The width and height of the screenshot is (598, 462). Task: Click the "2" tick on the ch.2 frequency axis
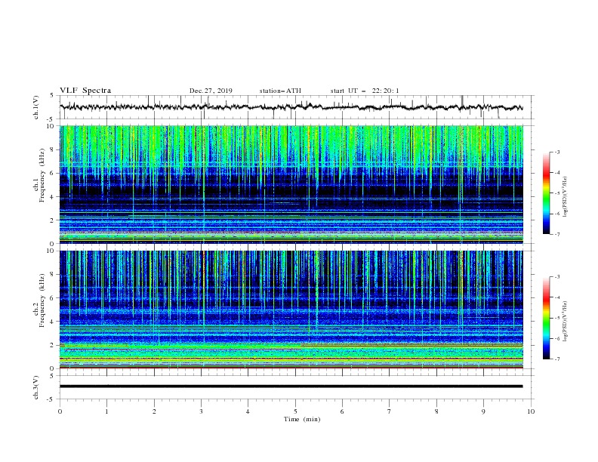click(x=52, y=345)
